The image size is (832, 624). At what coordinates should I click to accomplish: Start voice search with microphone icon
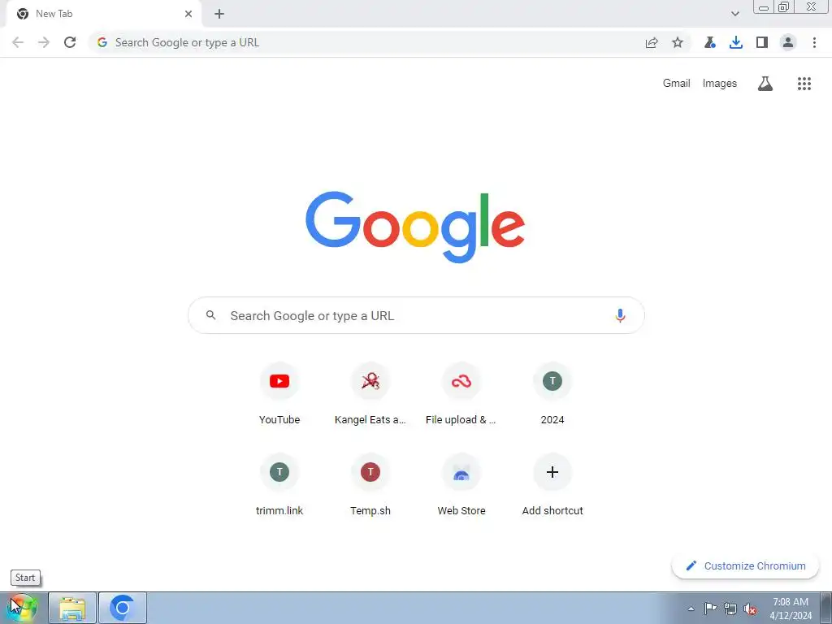[x=620, y=315]
